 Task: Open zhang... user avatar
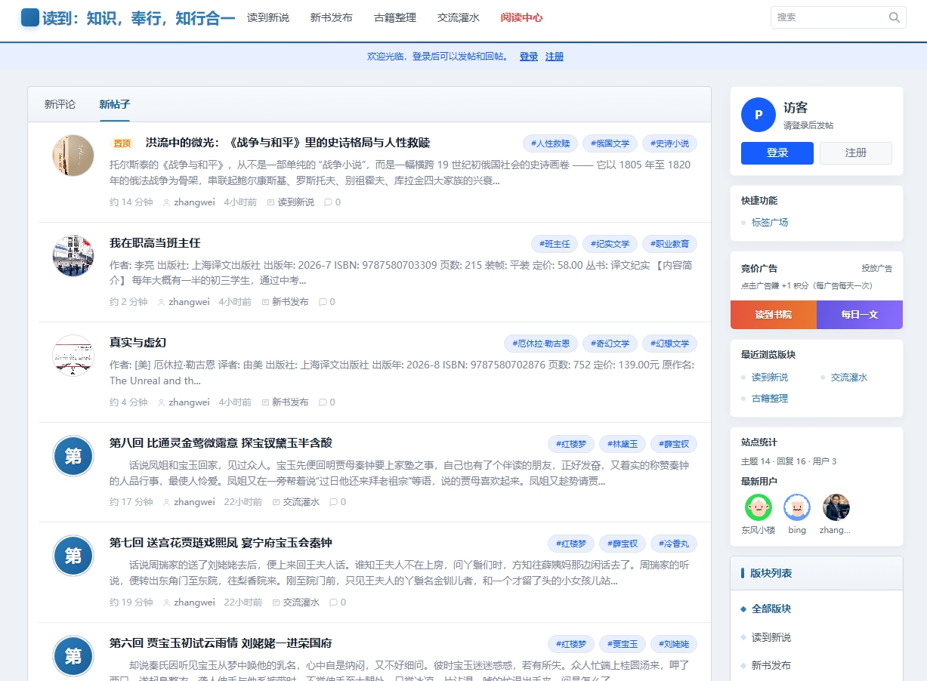tap(836, 507)
